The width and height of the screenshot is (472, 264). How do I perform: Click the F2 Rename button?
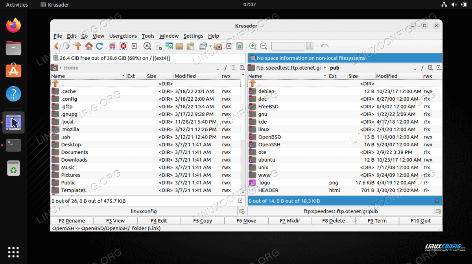coord(72,221)
